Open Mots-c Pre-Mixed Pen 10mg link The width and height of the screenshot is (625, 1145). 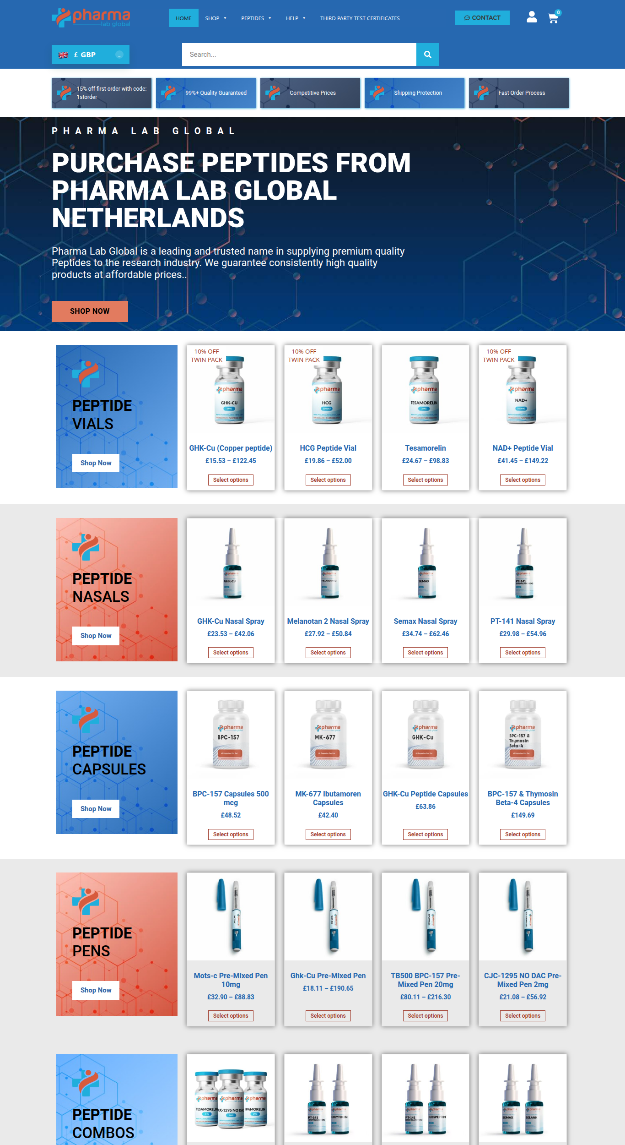pyautogui.click(x=231, y=980)
